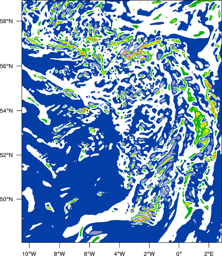Click the 2°W longitude label
Image resolution: width=222 pixels, height=256 pixels.
pyautogui.click(x=149, y=254)
